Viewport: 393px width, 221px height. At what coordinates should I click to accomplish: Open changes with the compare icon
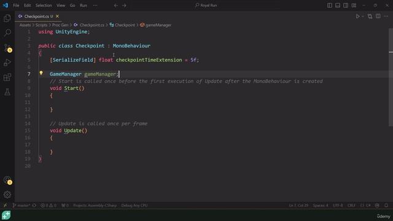pyautogui.click(x=370, y=17)
